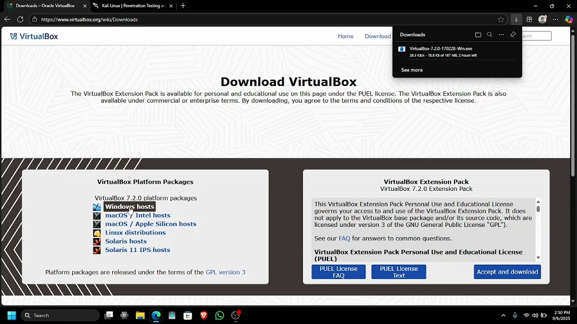Viewport: 577px width, 324px height.
Task: Click the taskbar Search box
Action: pyautogui.click(x=60, y=315)
